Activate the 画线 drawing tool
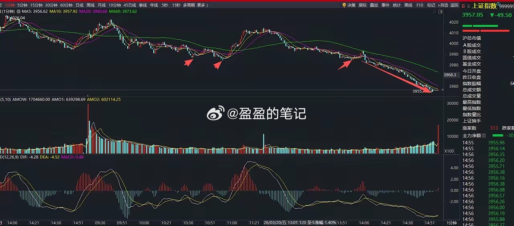514x226 pixels. click(x=408, y=5)
